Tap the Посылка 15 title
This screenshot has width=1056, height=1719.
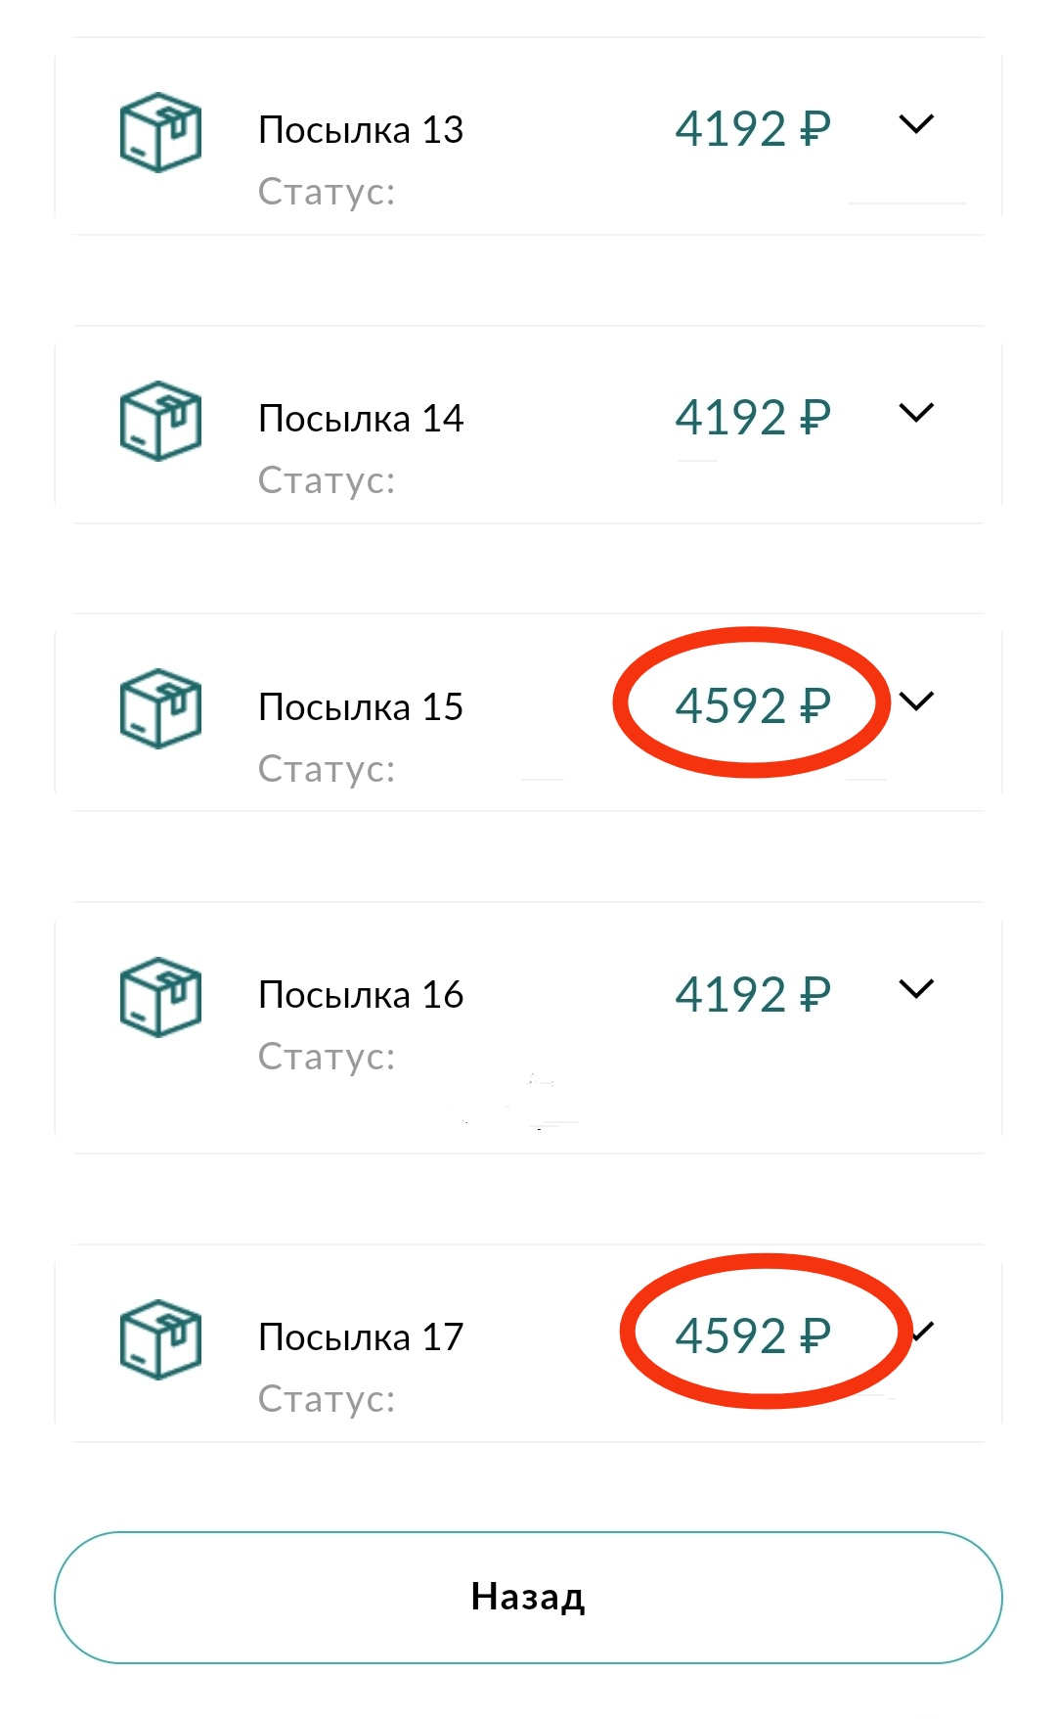coord(361,707)
